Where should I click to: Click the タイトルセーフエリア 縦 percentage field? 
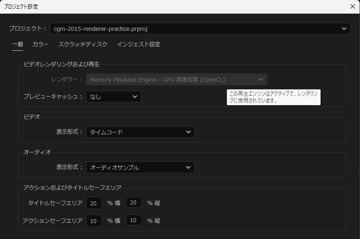[134, 202]
